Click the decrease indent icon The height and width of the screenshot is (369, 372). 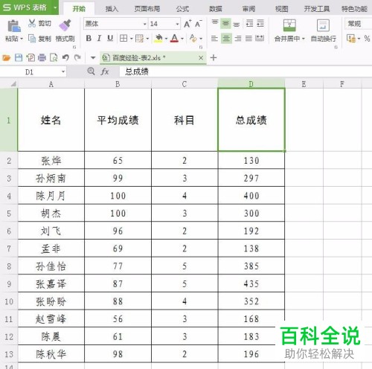(249, 24)
